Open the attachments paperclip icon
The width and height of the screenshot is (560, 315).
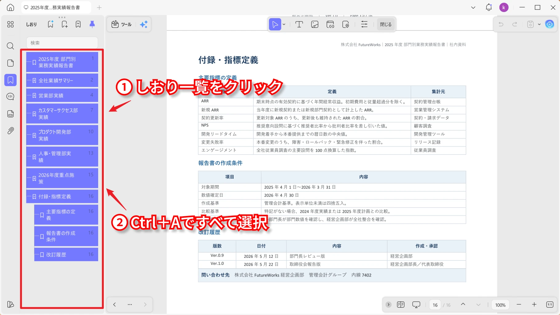(10, 130)
